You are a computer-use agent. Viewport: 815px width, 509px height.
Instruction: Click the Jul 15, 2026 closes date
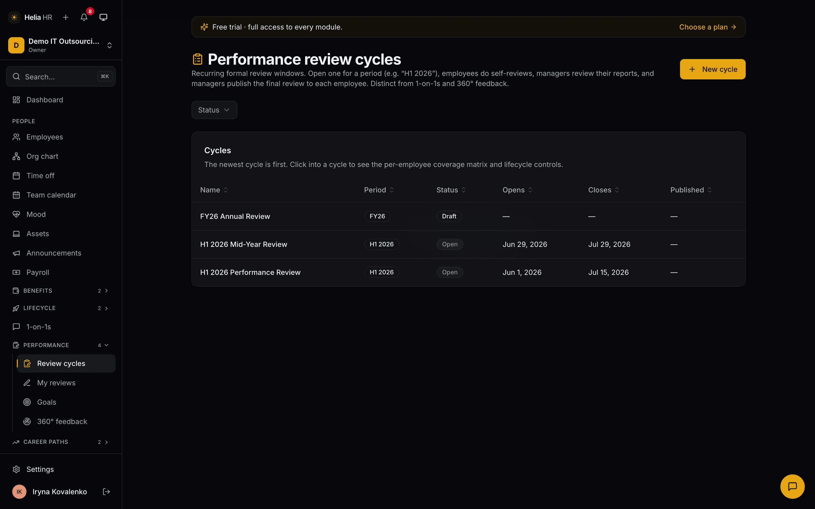608,272
